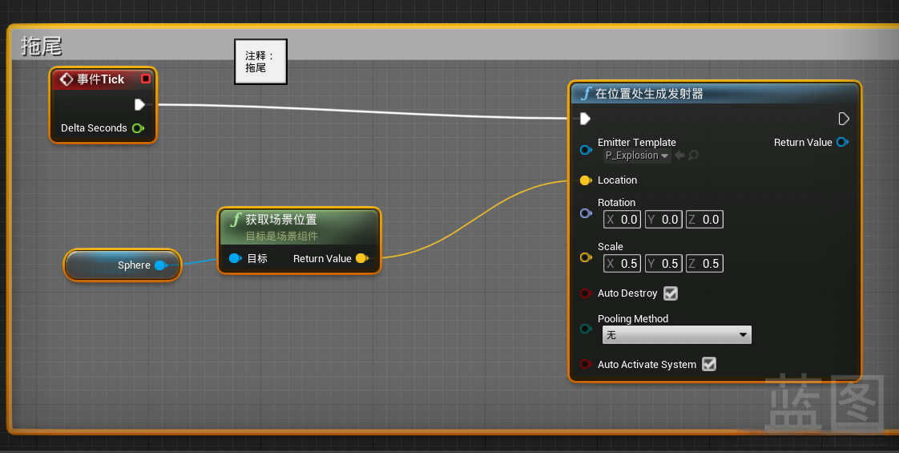The image size is (899, 453).
Task: Click the Event Tick diamond icon
Action: (x=66, y=79)
